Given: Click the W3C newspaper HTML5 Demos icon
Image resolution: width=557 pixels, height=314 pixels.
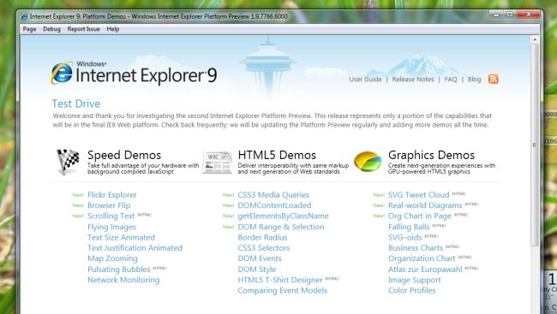Looking at the screenshot, I should pos(218,163).
